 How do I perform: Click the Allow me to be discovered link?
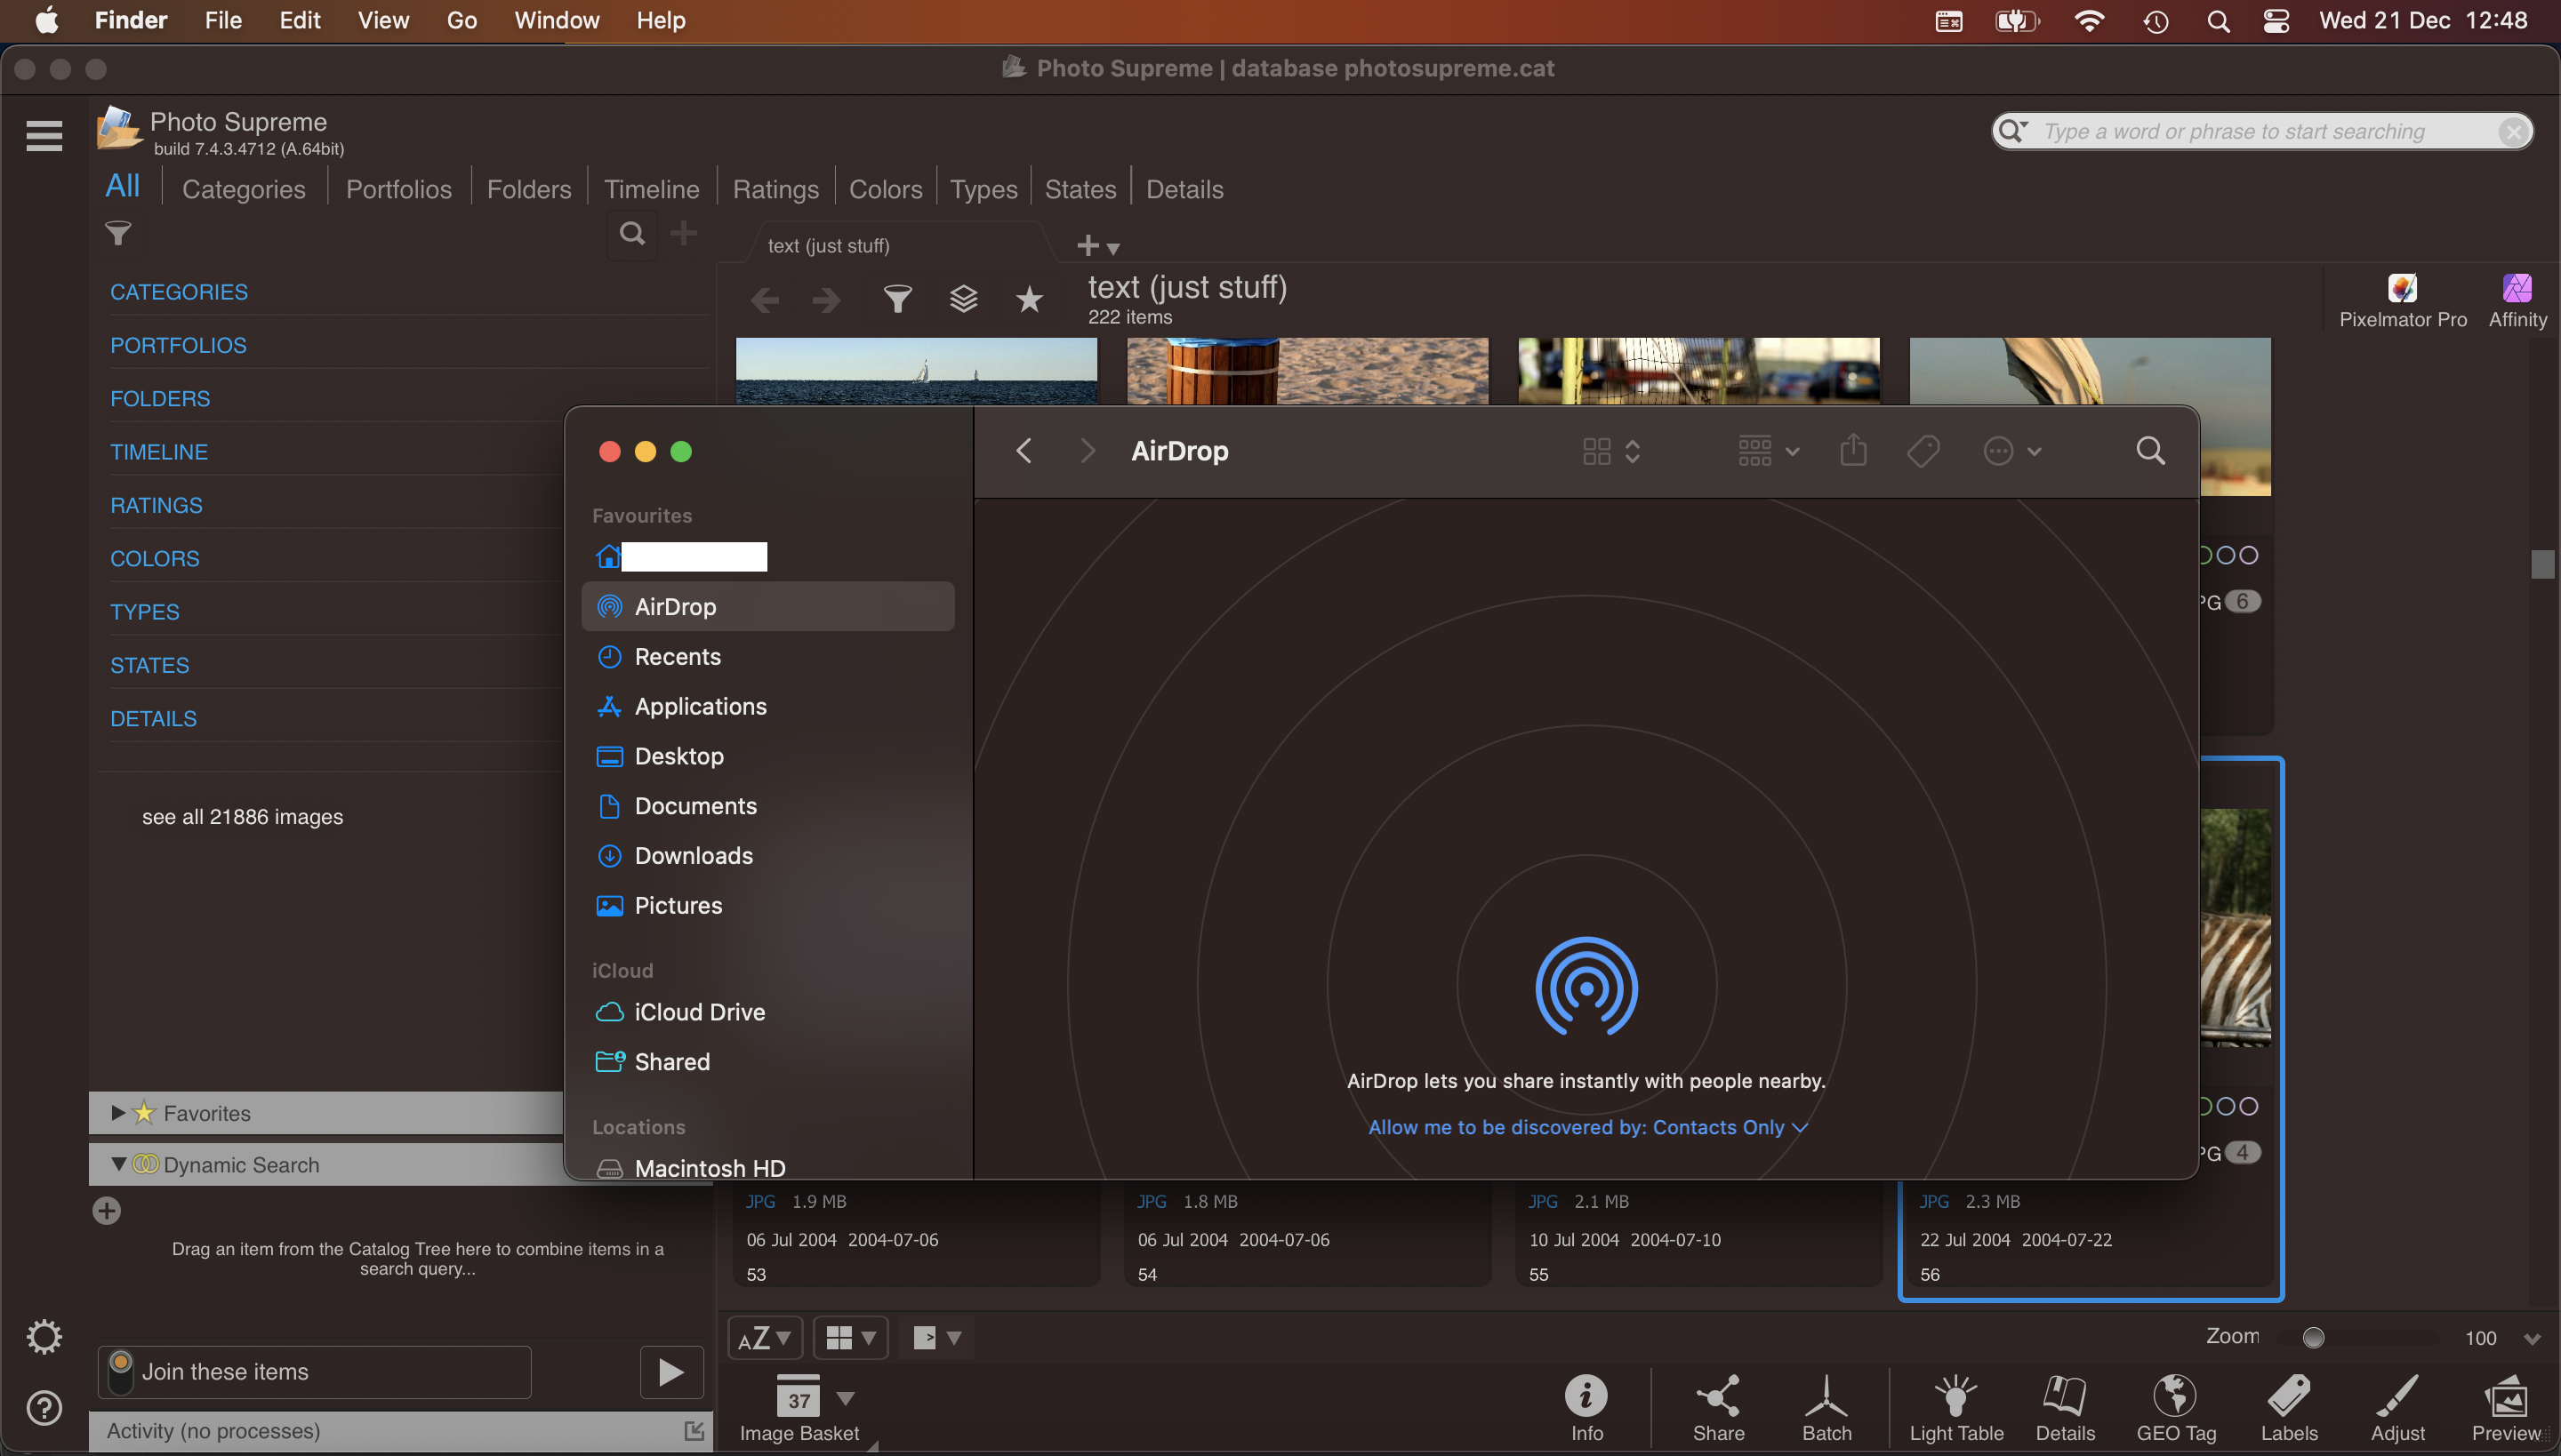[1586, 1127]
